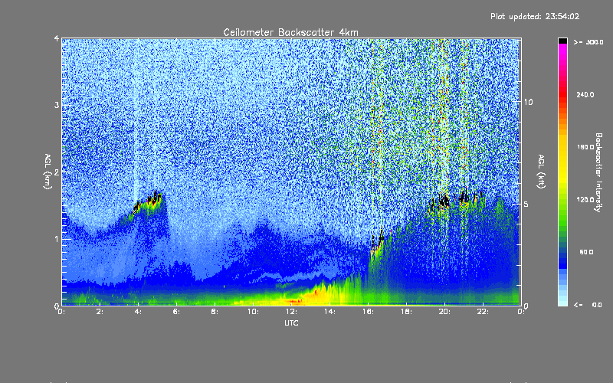The width and height of the screenshot is (613, 383).
Task: Click the 4 tick on the km axis
Action: pos(57,38)
